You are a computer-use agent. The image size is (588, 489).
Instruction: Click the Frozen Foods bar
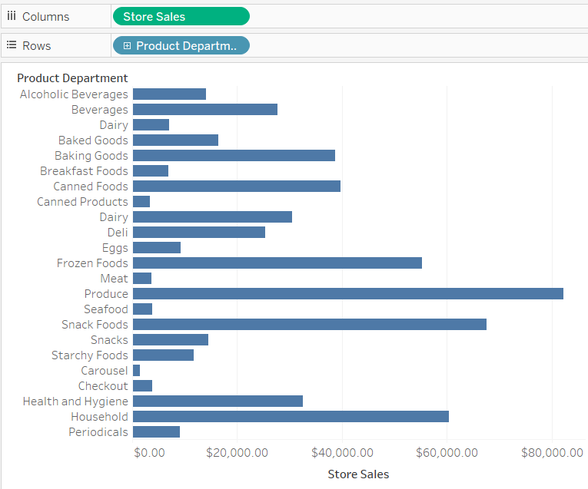[277, 263]
